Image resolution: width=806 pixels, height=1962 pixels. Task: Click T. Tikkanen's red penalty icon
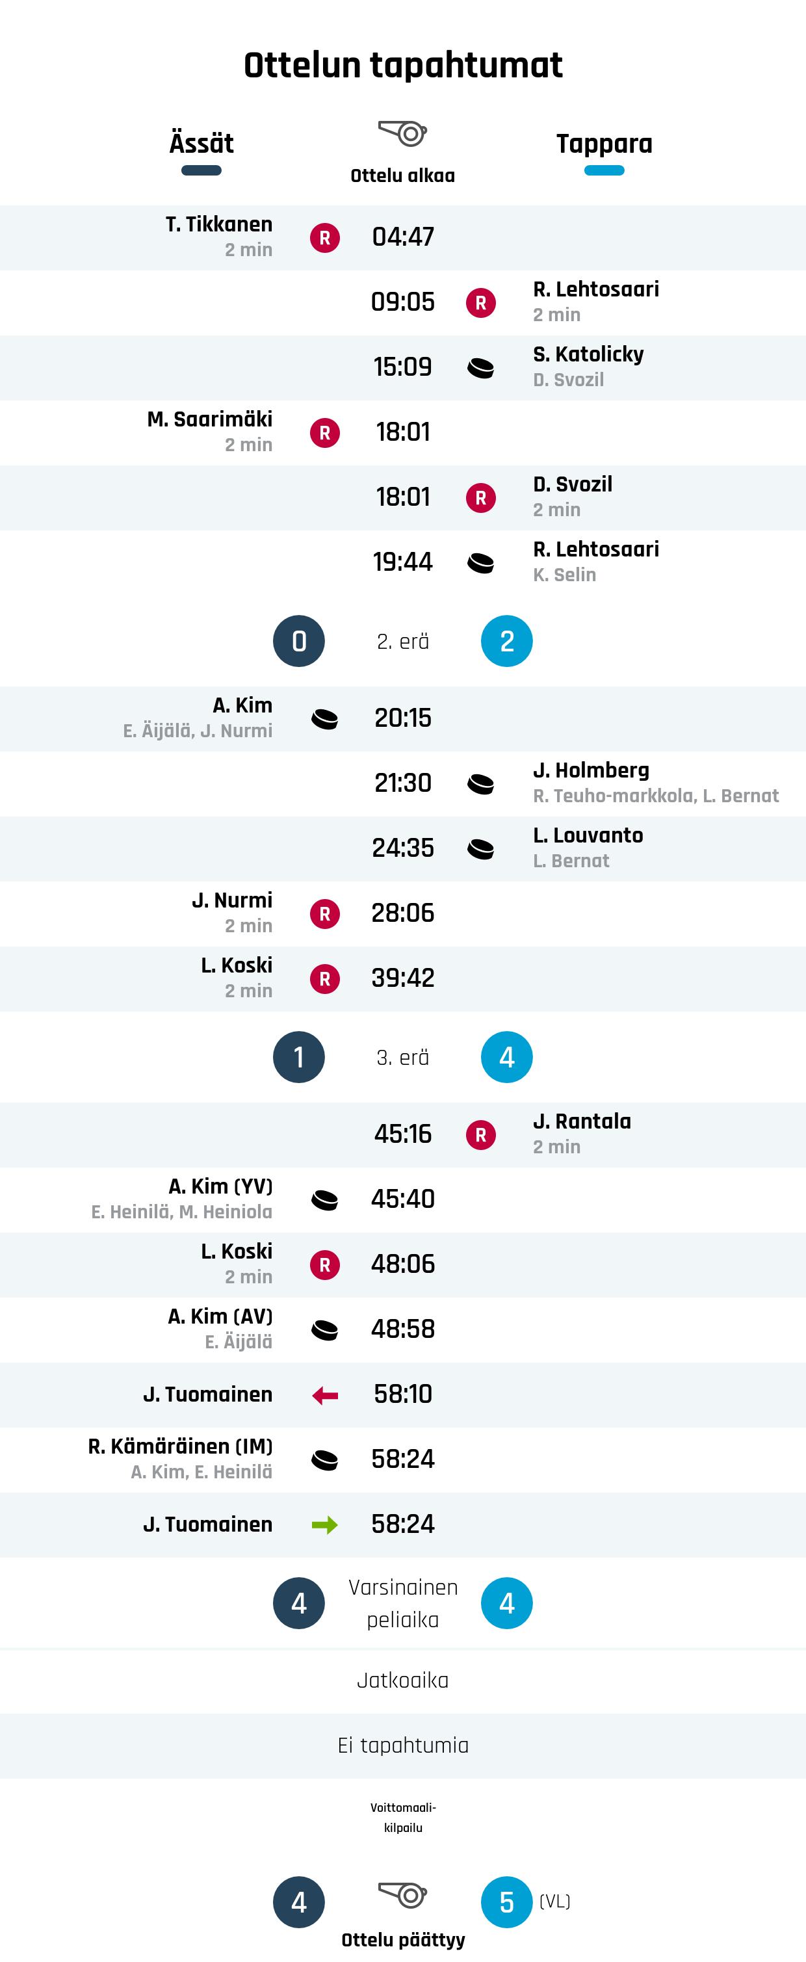coord(324,238)
